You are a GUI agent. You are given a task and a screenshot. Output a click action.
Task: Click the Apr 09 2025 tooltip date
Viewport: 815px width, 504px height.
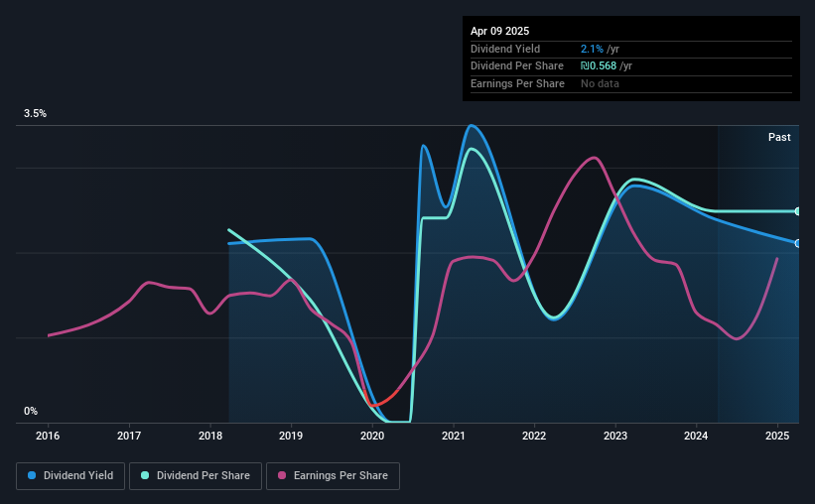click(499, 31)
